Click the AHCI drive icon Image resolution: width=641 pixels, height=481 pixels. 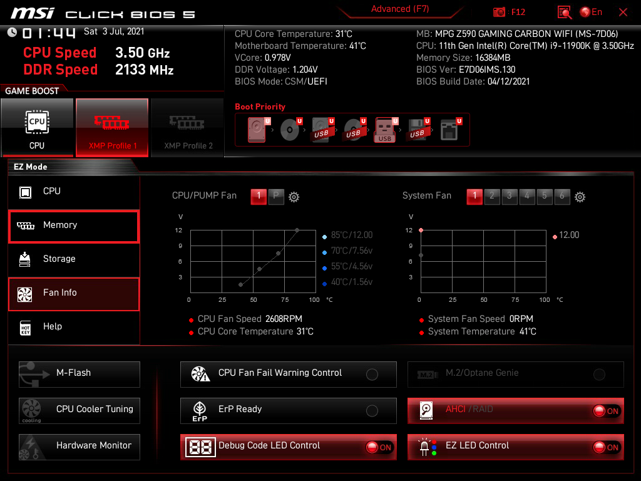[x=426, y=411]
